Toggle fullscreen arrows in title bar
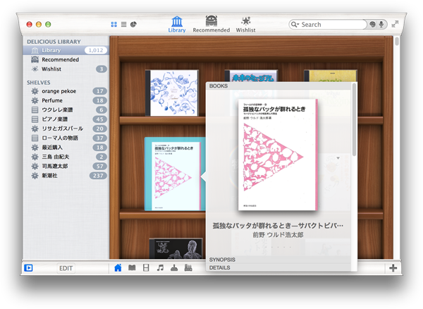This screenshot has height=309, width=423. pyautogui.click(x=396, y=24)
